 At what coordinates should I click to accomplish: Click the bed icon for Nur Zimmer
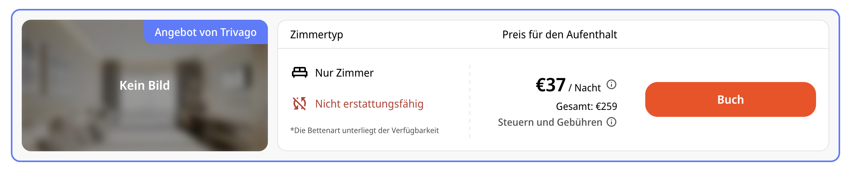tap(299, 72)
